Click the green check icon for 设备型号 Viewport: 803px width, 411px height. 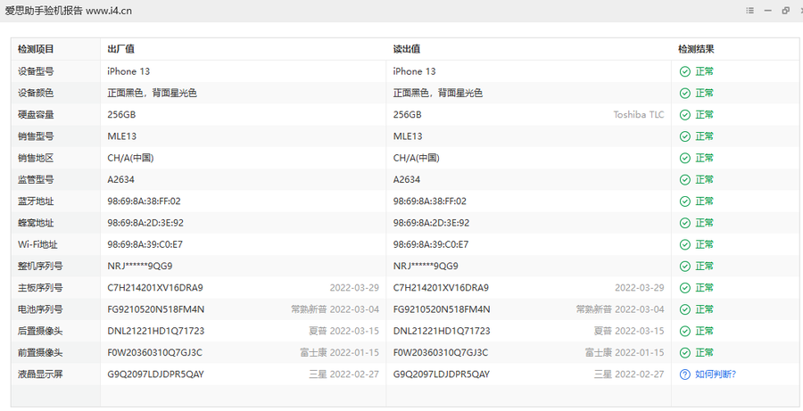[x=684, y=71]
